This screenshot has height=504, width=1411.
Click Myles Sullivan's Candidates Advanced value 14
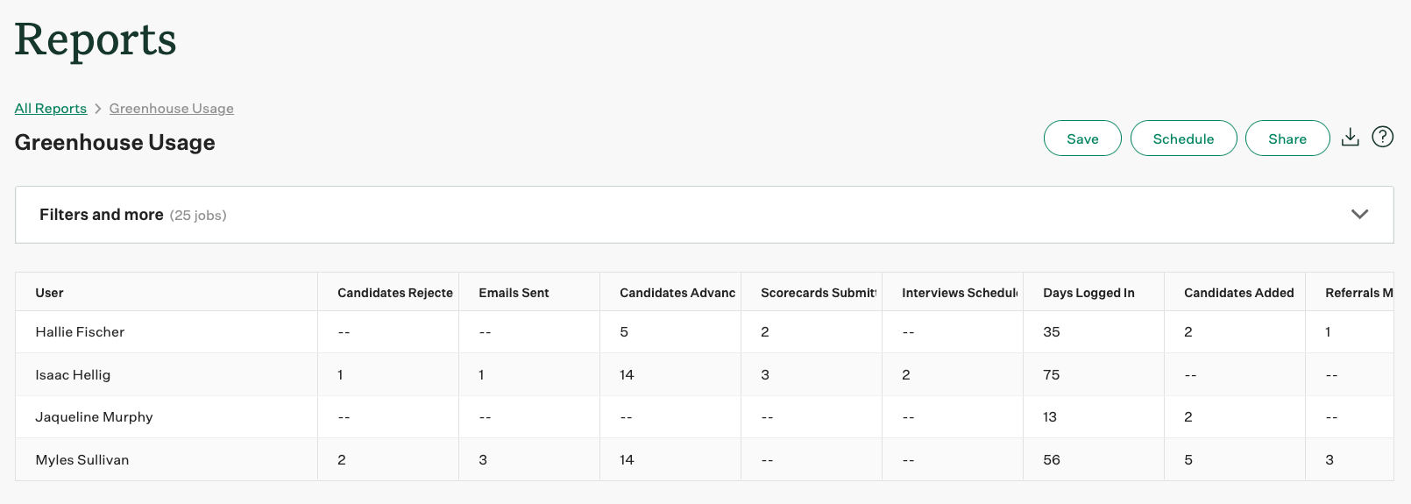click(x=627, y=460)
